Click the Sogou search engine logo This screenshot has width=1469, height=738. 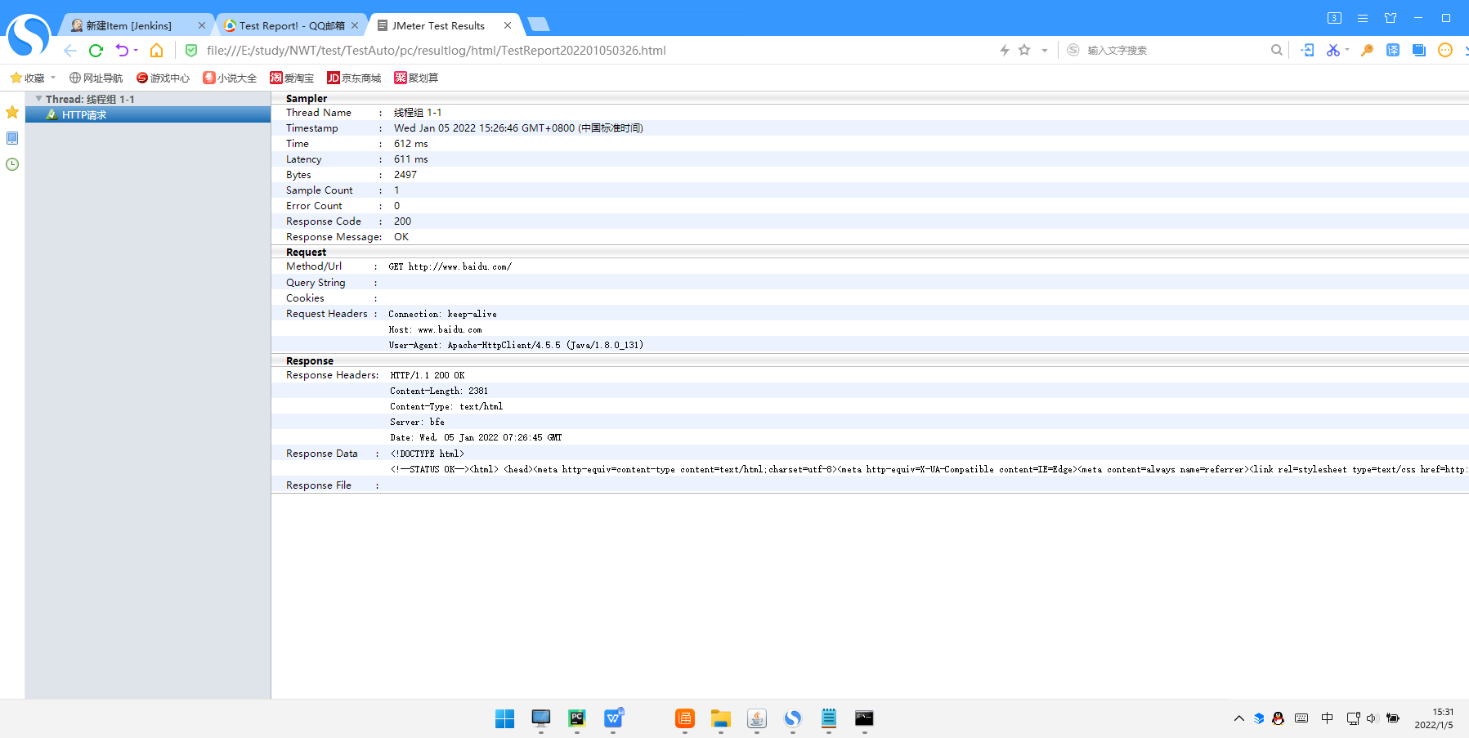[1073, 51]
